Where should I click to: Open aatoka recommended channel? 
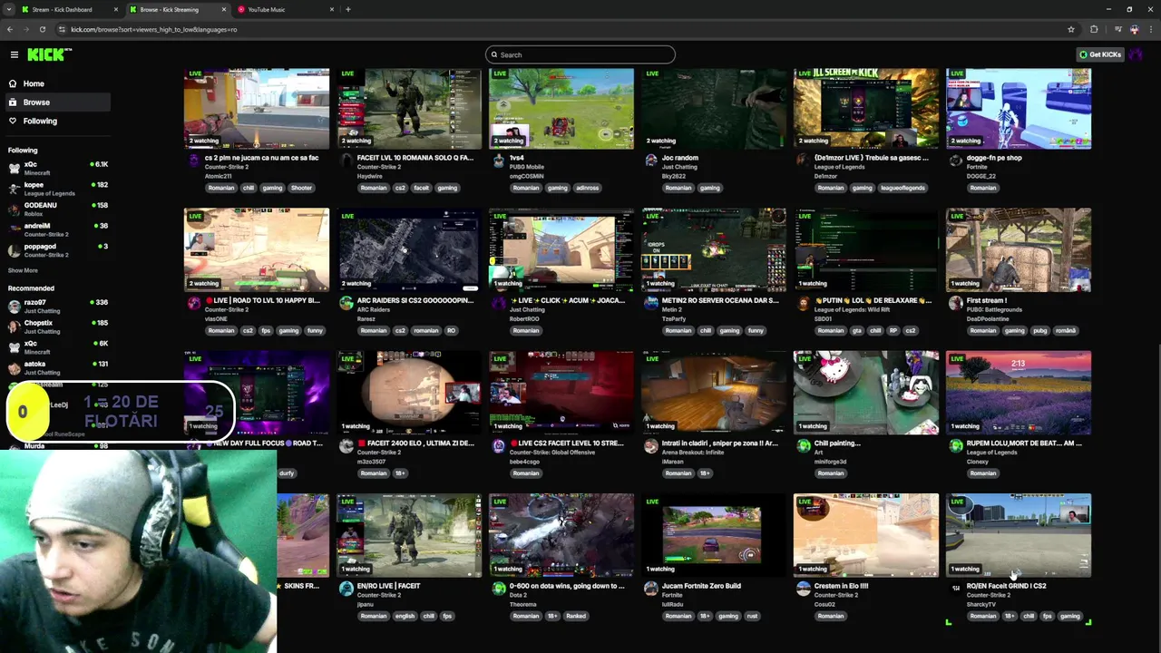56,367
